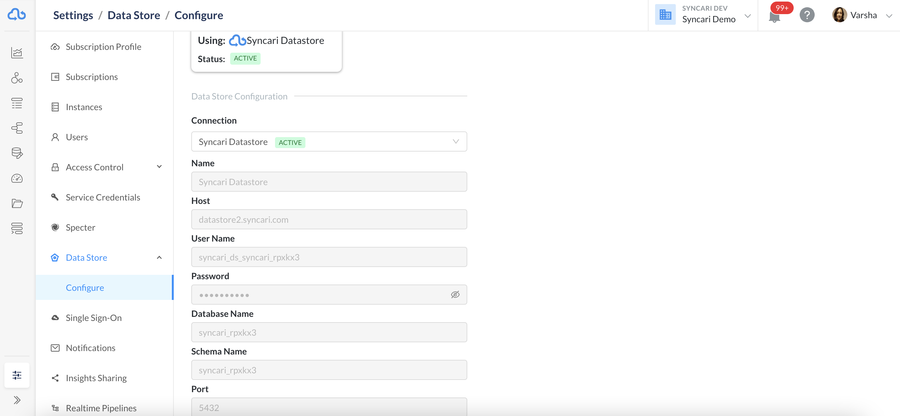Click the Realtime Pipelines tree icon
The height and width of the screenshot is (416, 900).
(55, 408)
